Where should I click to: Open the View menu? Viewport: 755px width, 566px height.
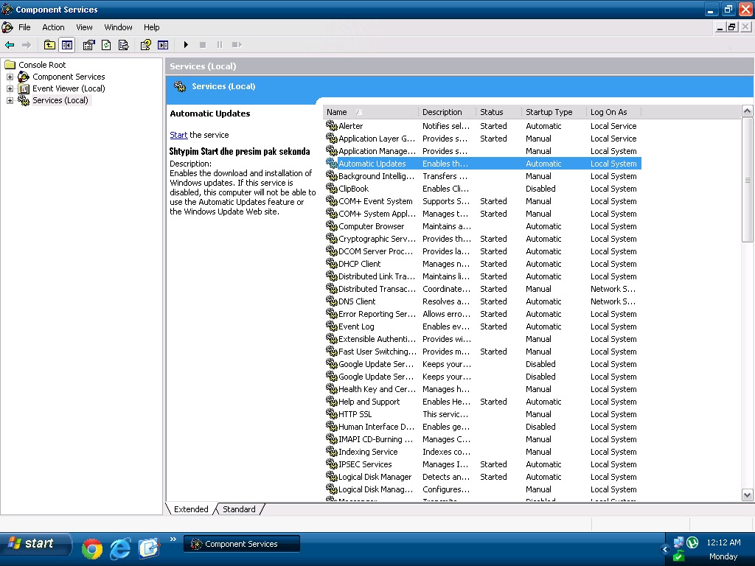point(84,27)
